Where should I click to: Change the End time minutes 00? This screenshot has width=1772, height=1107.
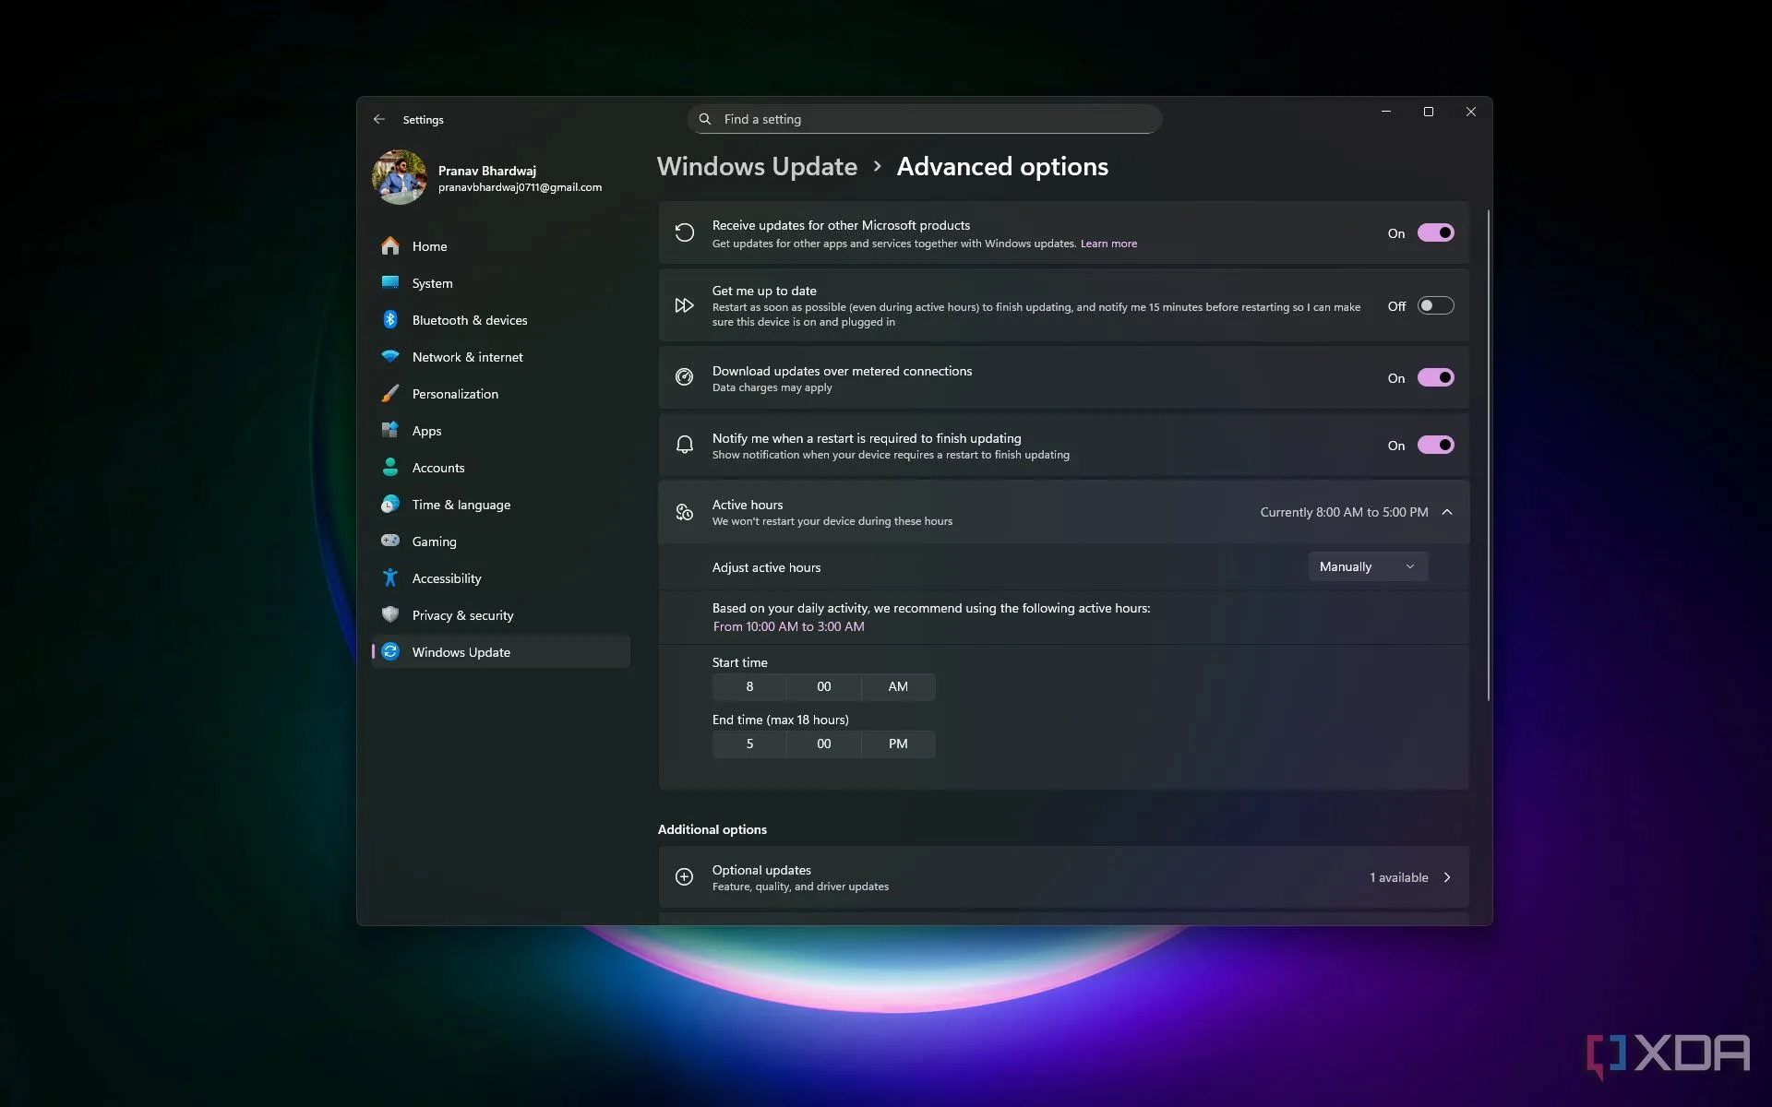824,744
